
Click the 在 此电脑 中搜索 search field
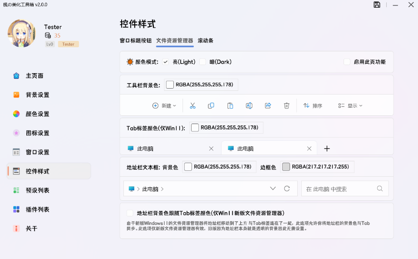(x=339, y=189)
